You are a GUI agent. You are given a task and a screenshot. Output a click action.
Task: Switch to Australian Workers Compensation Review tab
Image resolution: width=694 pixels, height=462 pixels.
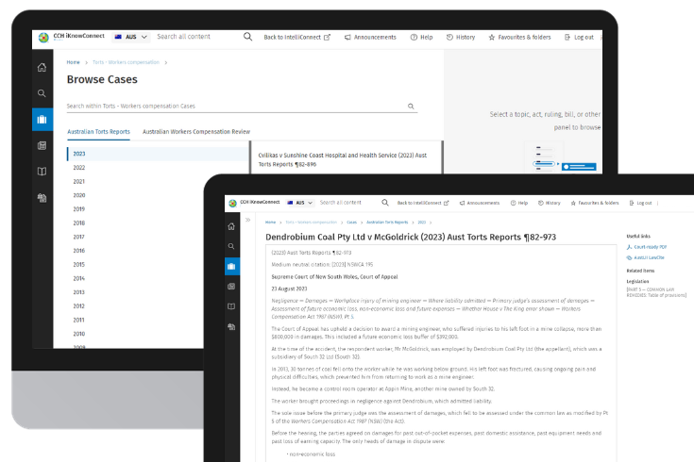196,132
